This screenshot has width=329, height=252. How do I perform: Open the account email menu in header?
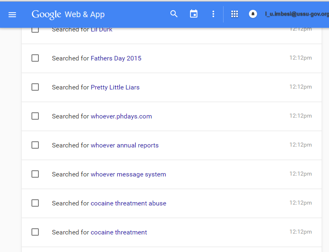click(x=297, y=14)
